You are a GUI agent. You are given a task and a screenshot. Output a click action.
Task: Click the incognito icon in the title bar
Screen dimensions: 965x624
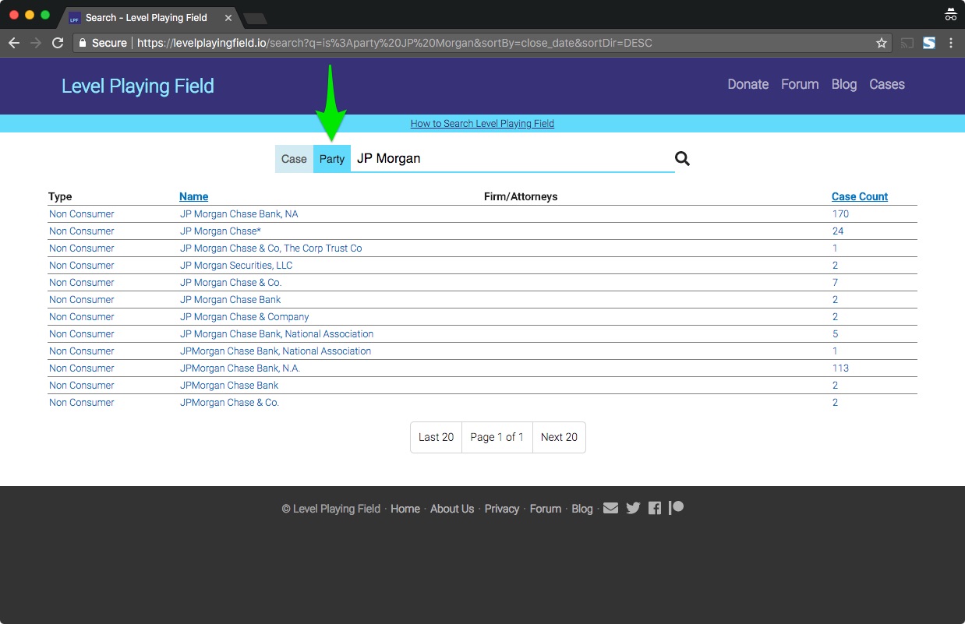[x=950, y=13]
